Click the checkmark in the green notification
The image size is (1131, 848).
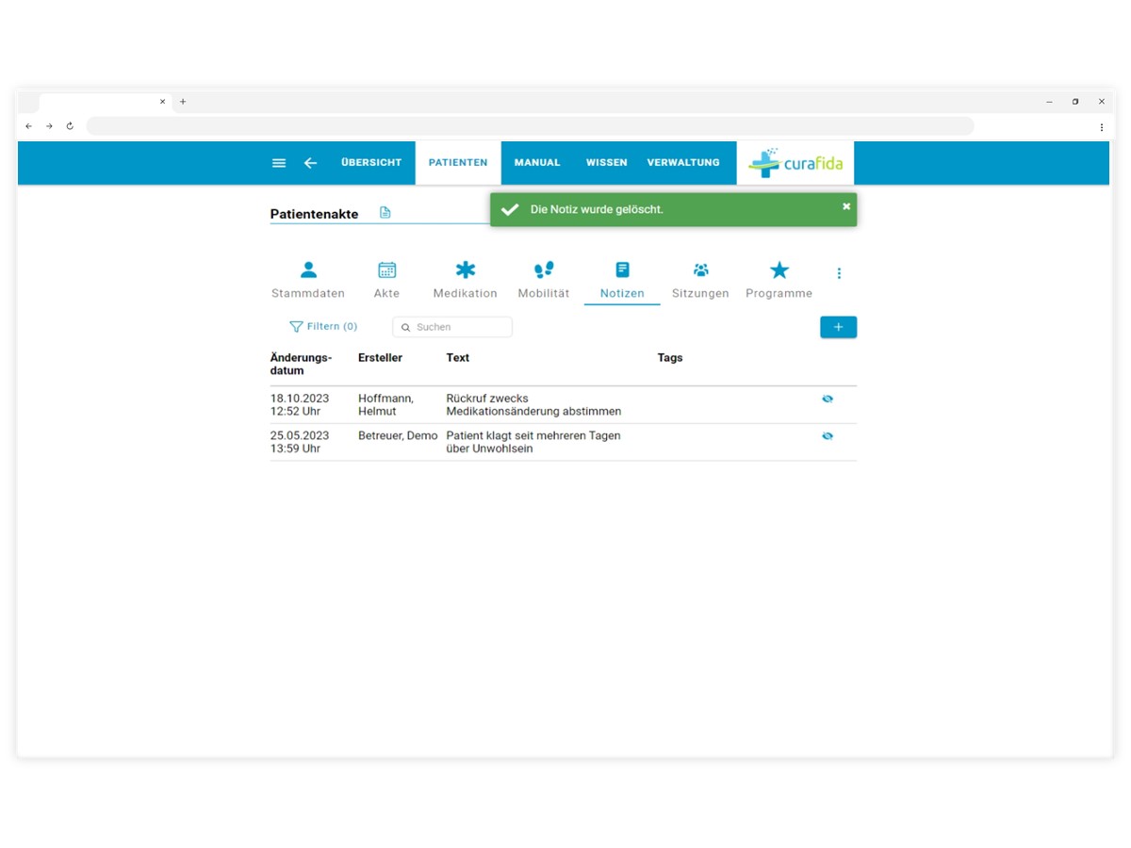coord(510,209)
